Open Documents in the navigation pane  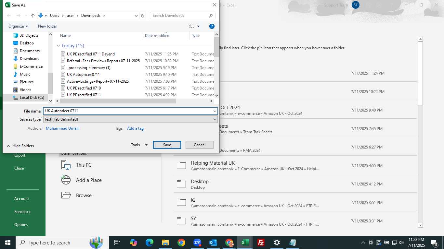(30, 51)
